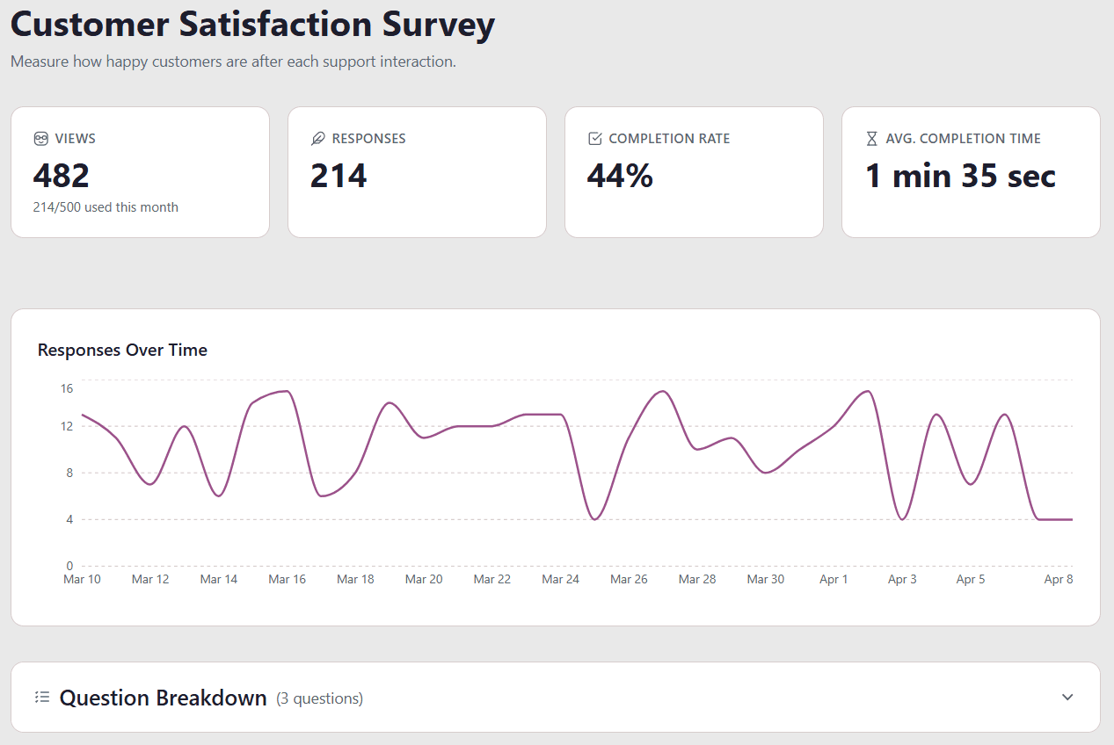This screenshot has width=1114, height=745.
Task: Click the 44% completion rate value
Action: 620,176
